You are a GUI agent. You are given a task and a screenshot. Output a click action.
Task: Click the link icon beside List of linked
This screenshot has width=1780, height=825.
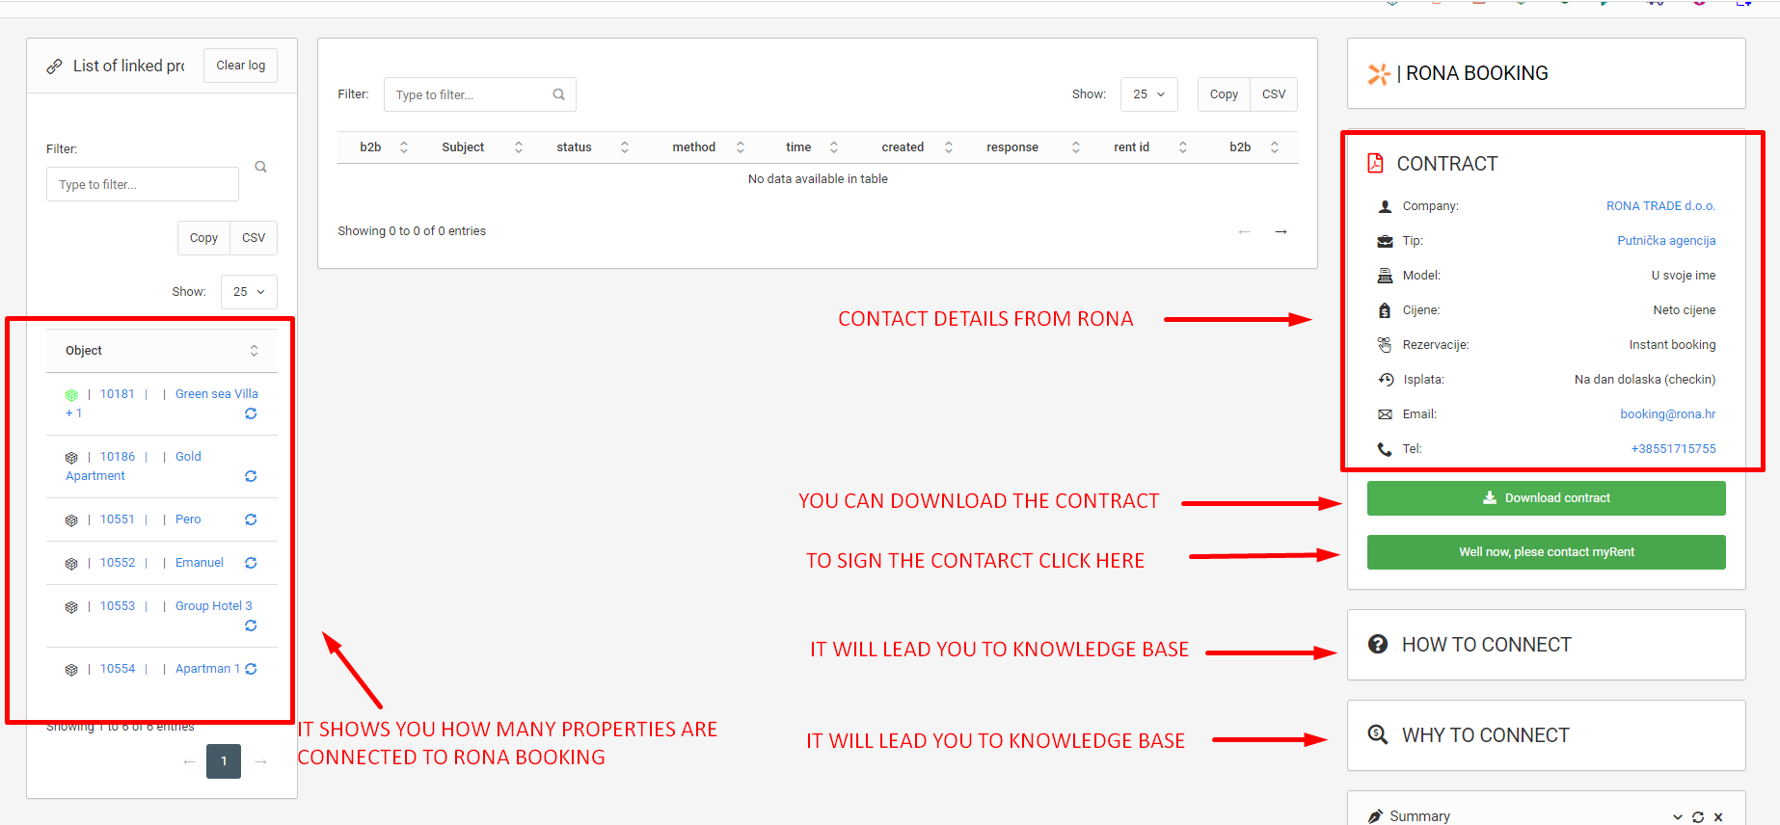coord(55,67)
